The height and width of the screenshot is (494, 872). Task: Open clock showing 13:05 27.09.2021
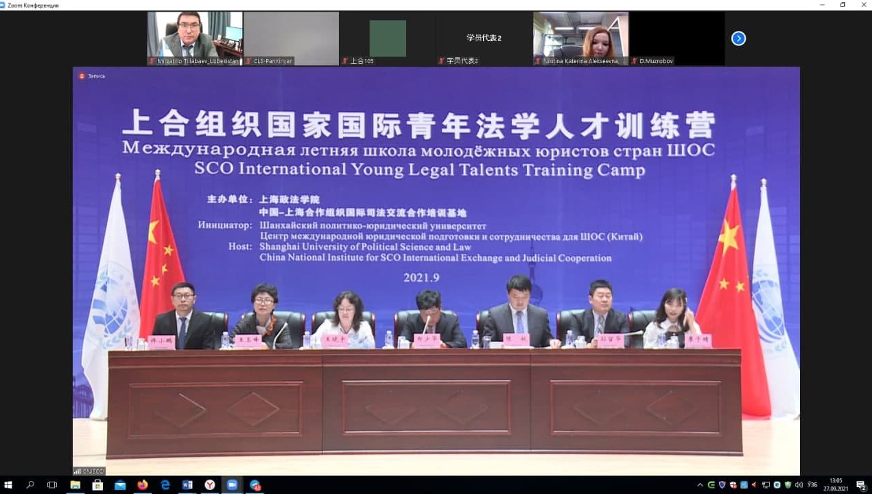[x=836, y=485]
